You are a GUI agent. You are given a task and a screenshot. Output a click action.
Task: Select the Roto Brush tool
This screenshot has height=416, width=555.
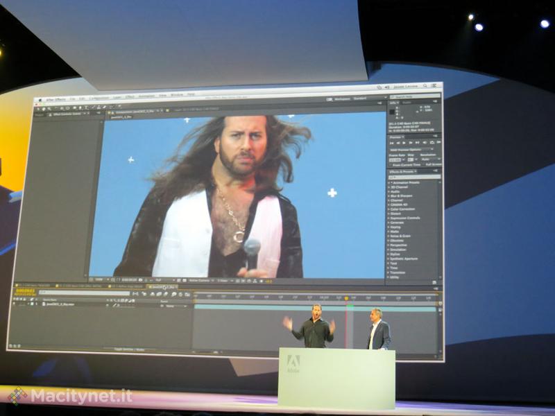tap(112, 107)
